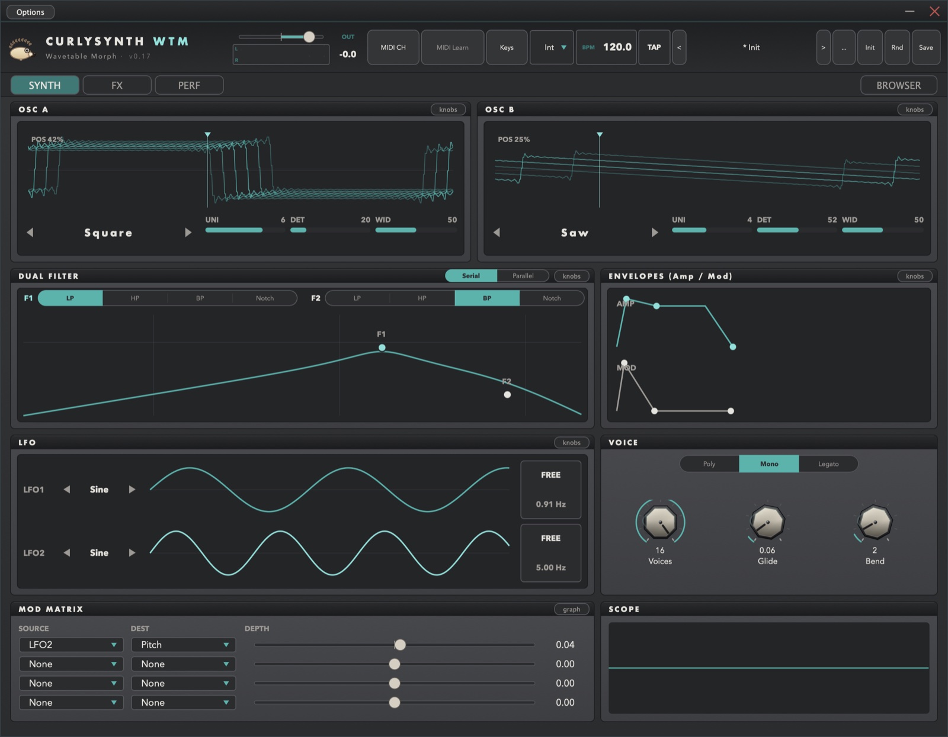Viewport: 948px width, 737px height.
Task: Switch to the FX tab
Action: 117,85
